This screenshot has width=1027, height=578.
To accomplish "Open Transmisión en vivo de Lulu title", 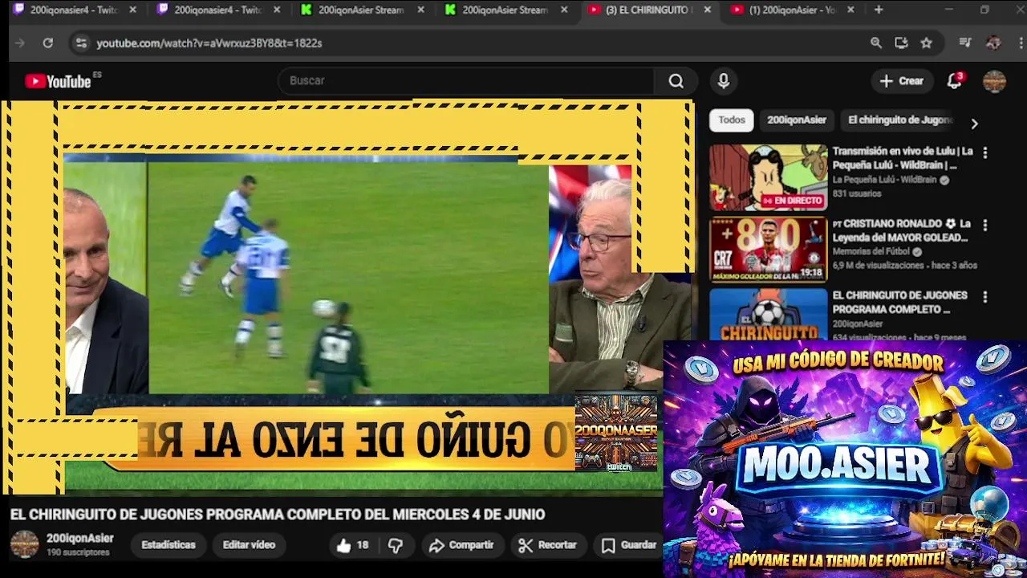I will 903,158.
